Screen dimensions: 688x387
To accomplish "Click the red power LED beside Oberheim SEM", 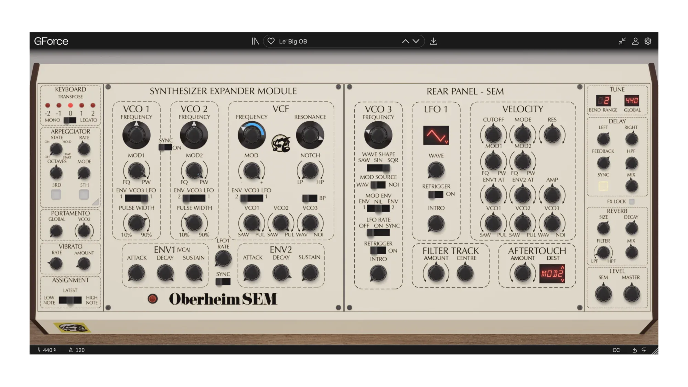I will [152, 299].
